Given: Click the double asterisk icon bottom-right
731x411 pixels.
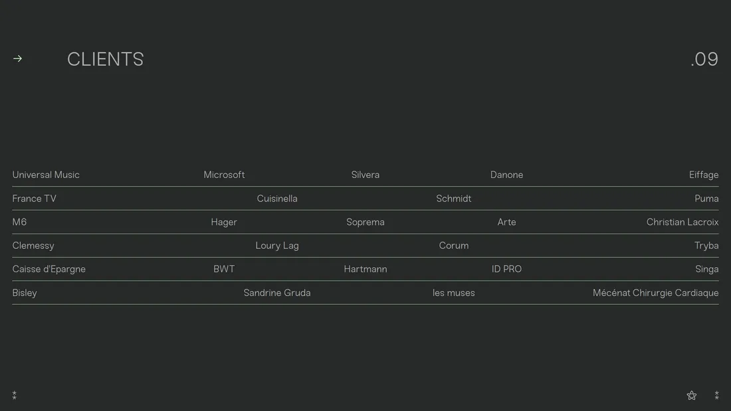Looking at the screenshot, I should click(x=716, y=396).
